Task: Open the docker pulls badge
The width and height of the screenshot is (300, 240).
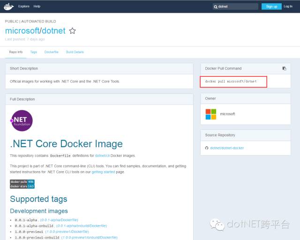Action: tap(22, 181)
